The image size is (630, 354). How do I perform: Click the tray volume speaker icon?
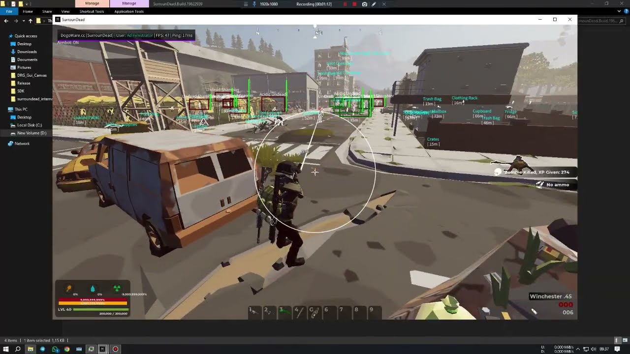[x=594, y=349]
